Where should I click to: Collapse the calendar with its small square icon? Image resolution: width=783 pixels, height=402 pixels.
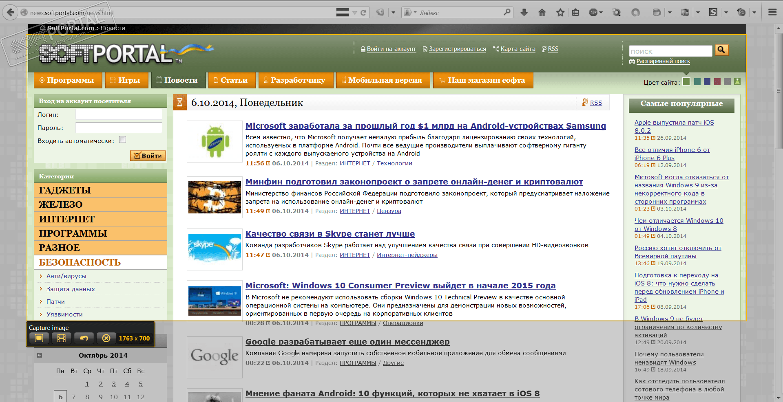point(40,355)
